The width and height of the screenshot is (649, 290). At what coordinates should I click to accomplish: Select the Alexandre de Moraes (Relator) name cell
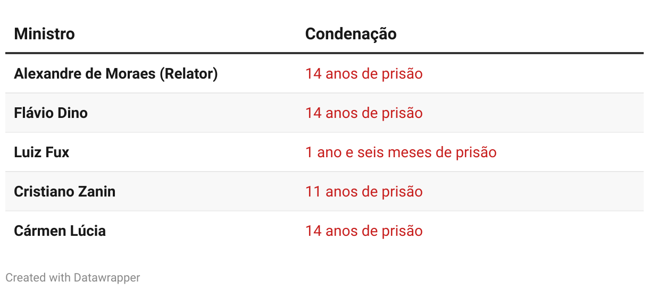click(116, 73)
